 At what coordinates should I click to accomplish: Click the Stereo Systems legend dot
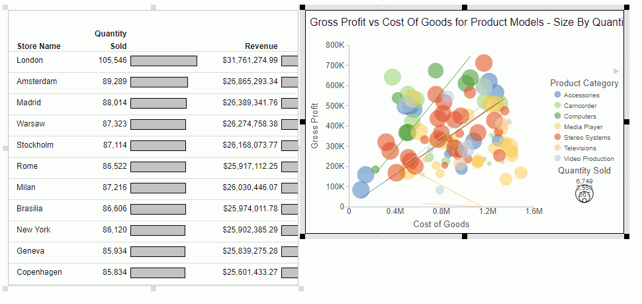pos(557,138)
